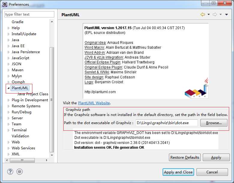Open the PlantUML Website link
The image size is (234, 183).
tap(94, 103)
